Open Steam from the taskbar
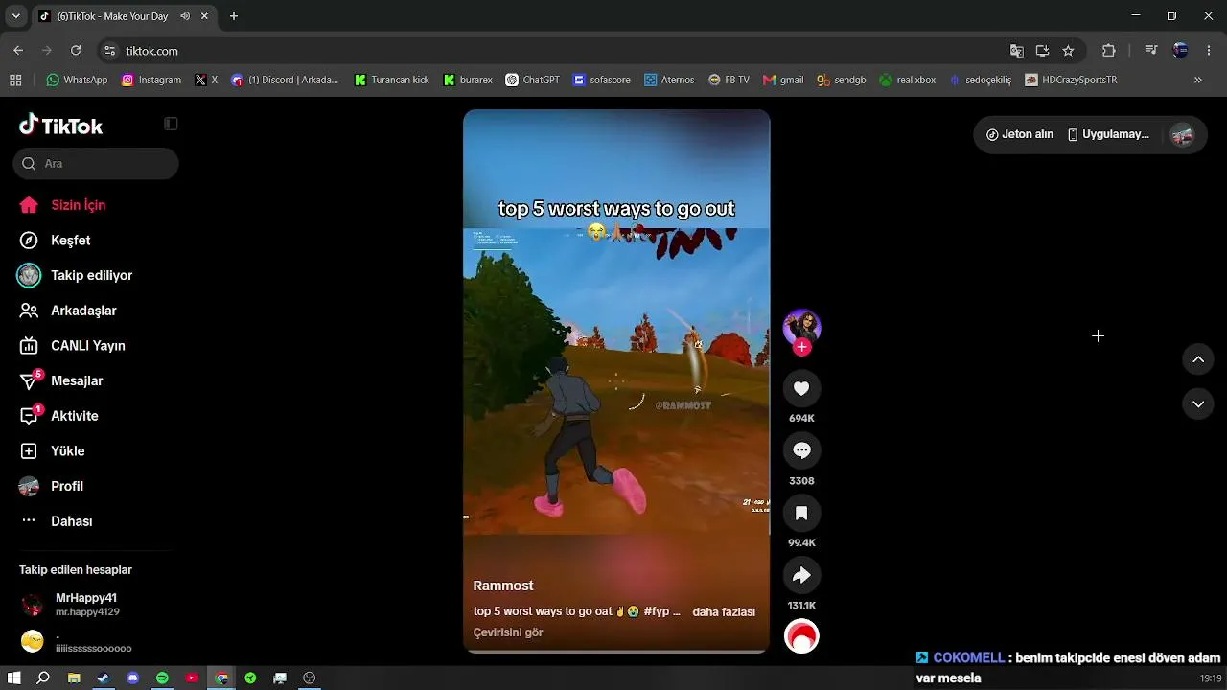 coord(104,678)
